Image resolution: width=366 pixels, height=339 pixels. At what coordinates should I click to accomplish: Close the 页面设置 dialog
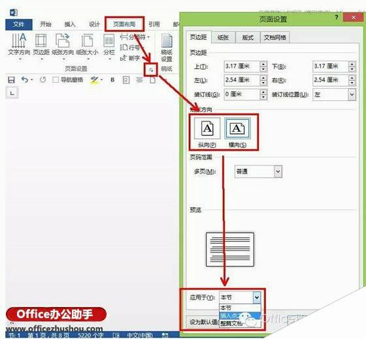pos(353,17)
